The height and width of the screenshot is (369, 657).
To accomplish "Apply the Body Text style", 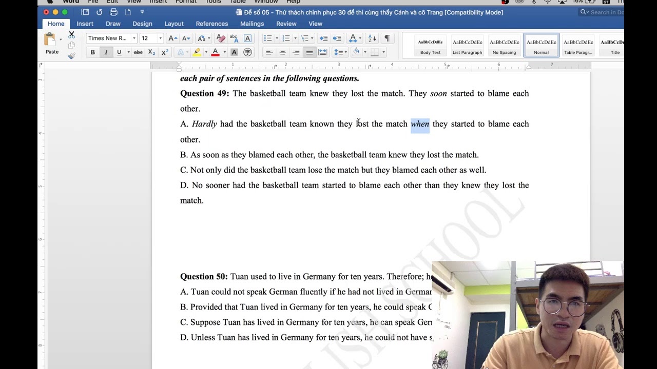I will click(430, 46).
